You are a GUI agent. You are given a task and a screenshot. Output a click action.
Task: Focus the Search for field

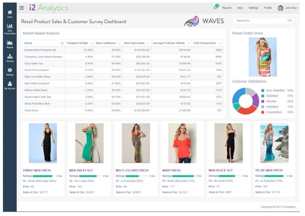pos(260,21)
